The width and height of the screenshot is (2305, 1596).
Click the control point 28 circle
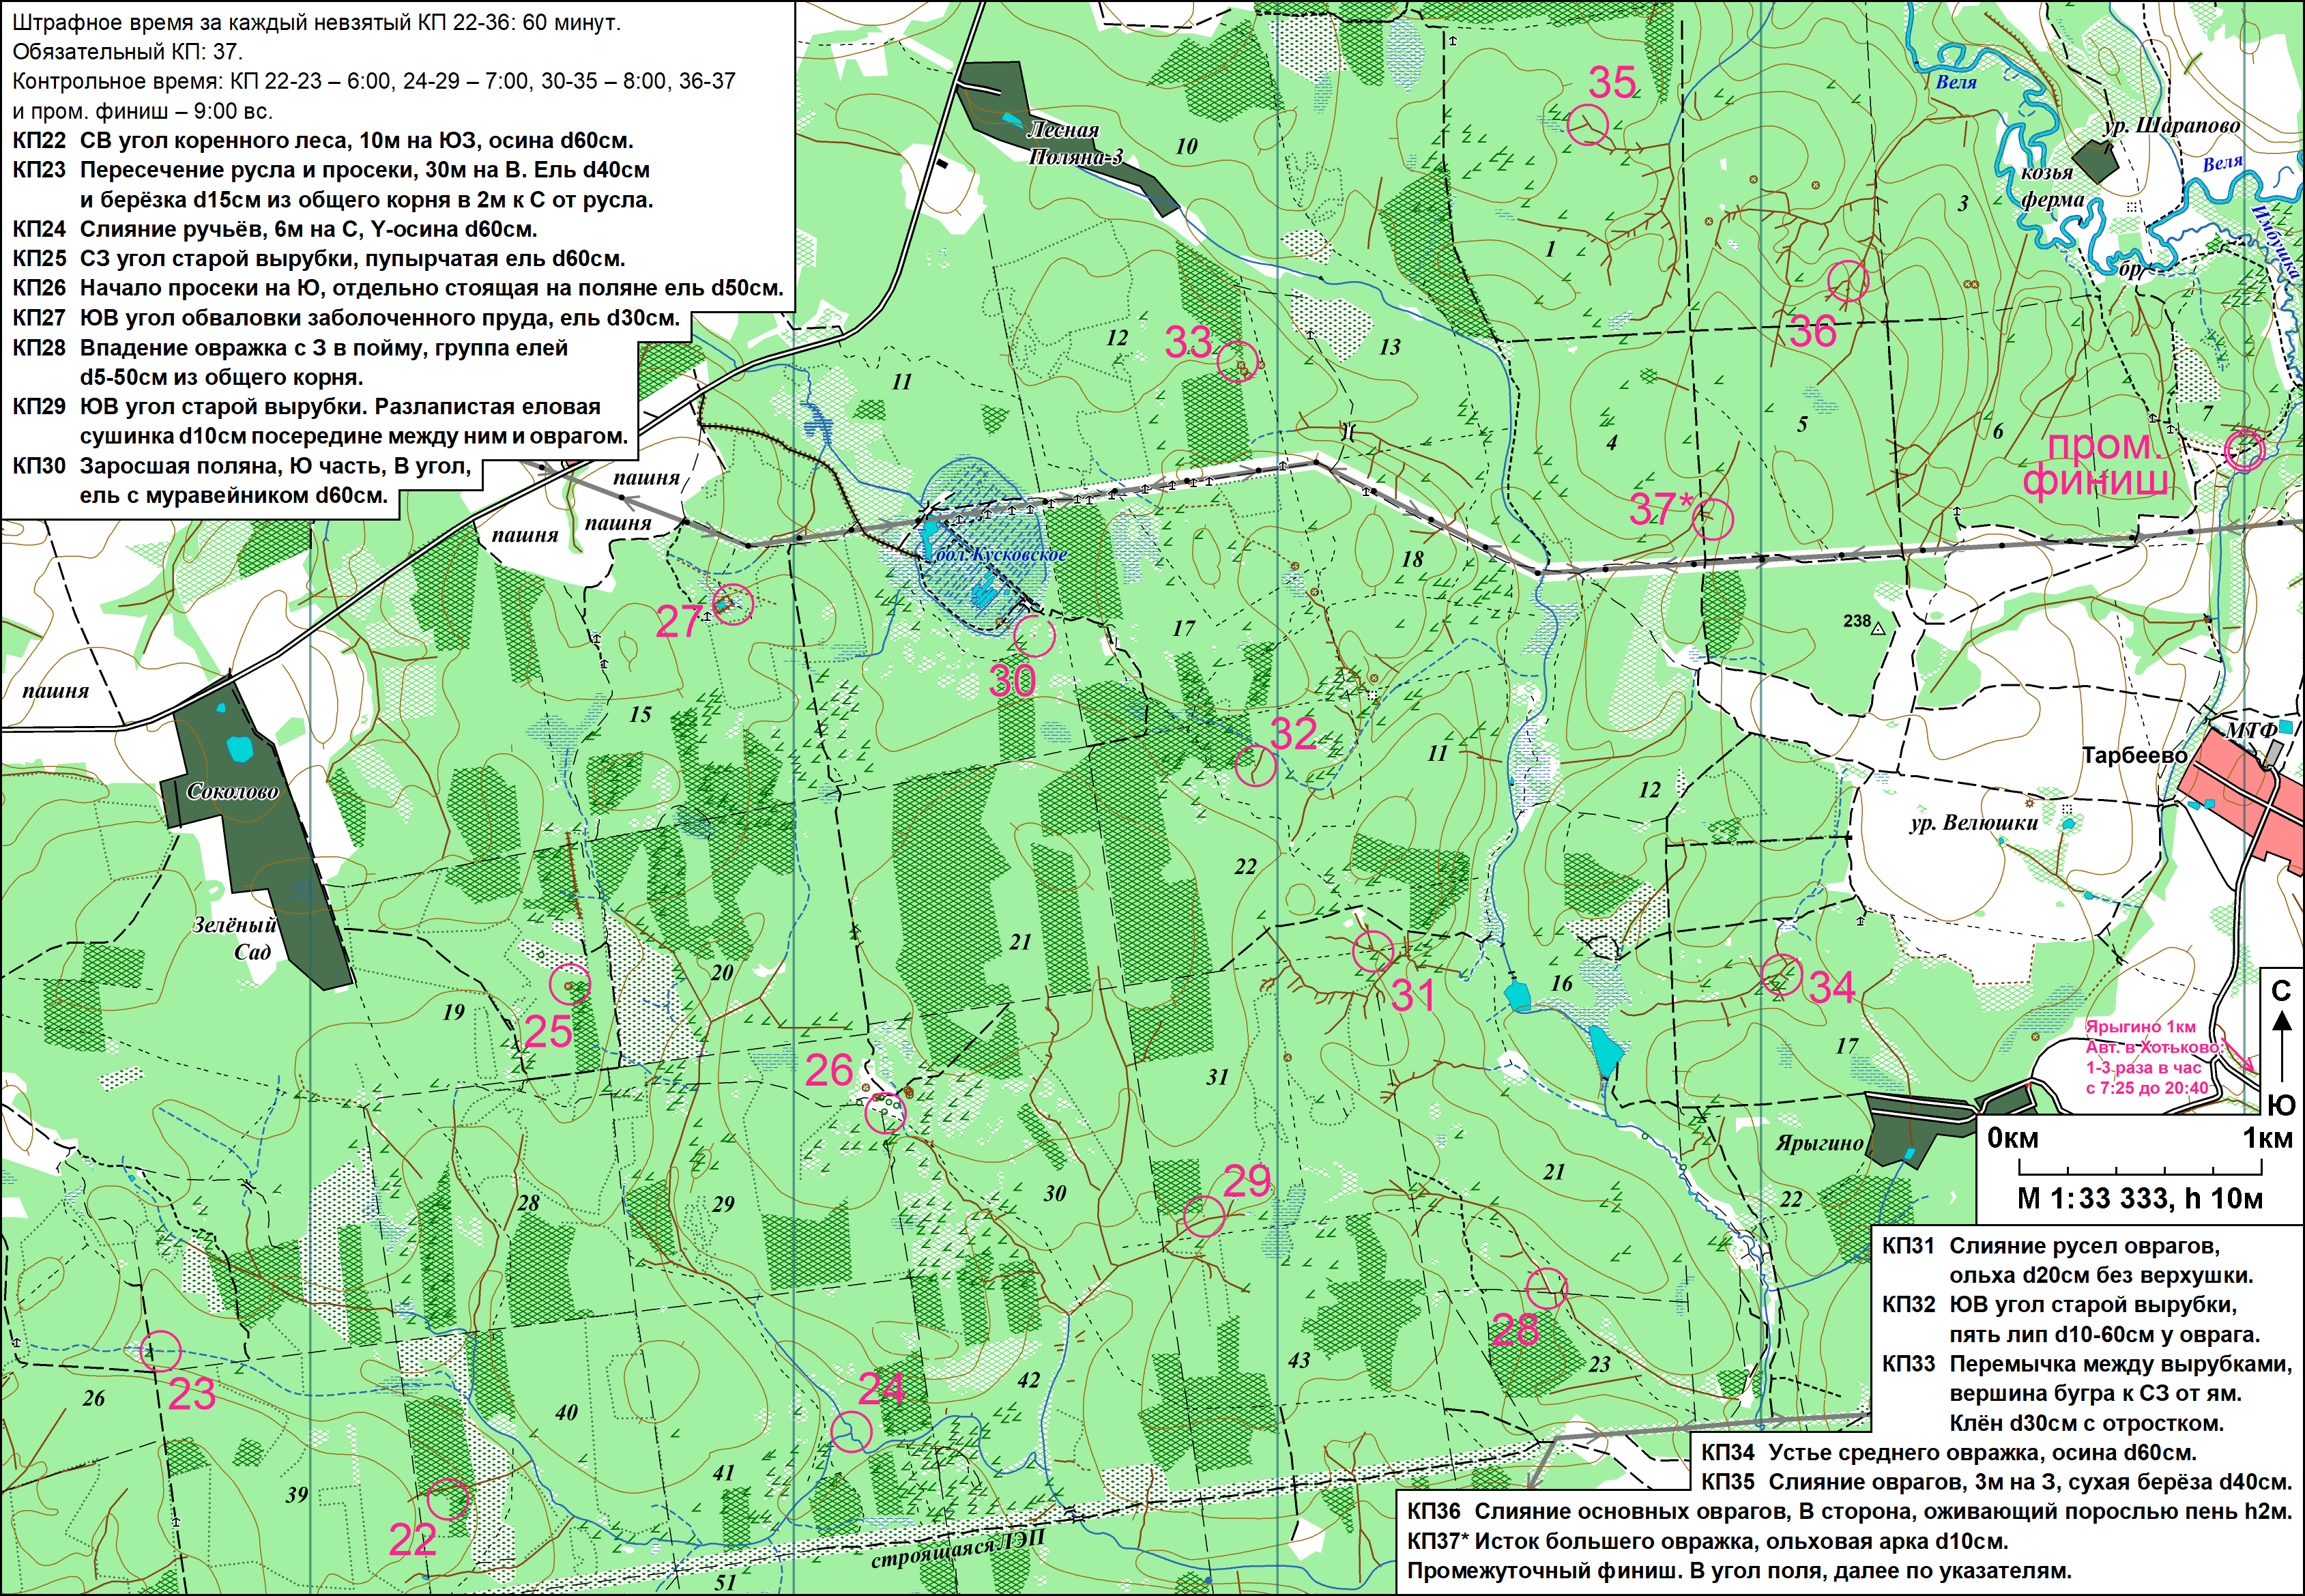tap(1546, 1288)
